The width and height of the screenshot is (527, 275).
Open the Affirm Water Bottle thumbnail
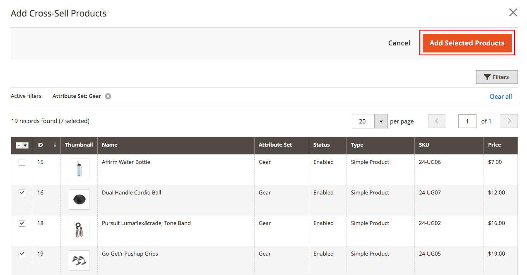(x=79, y=168)
